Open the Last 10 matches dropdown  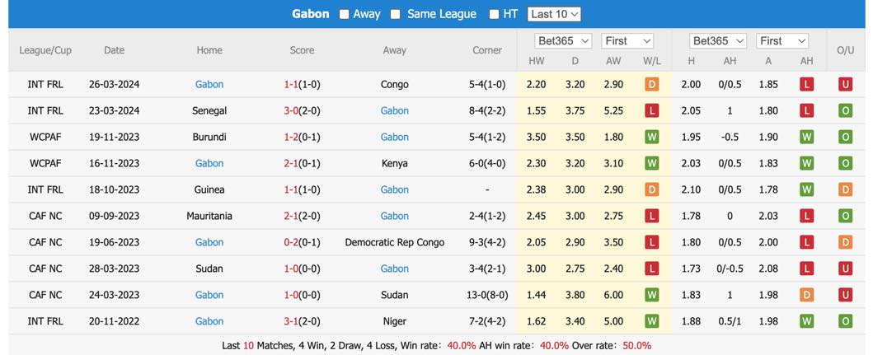pos(554,15)
